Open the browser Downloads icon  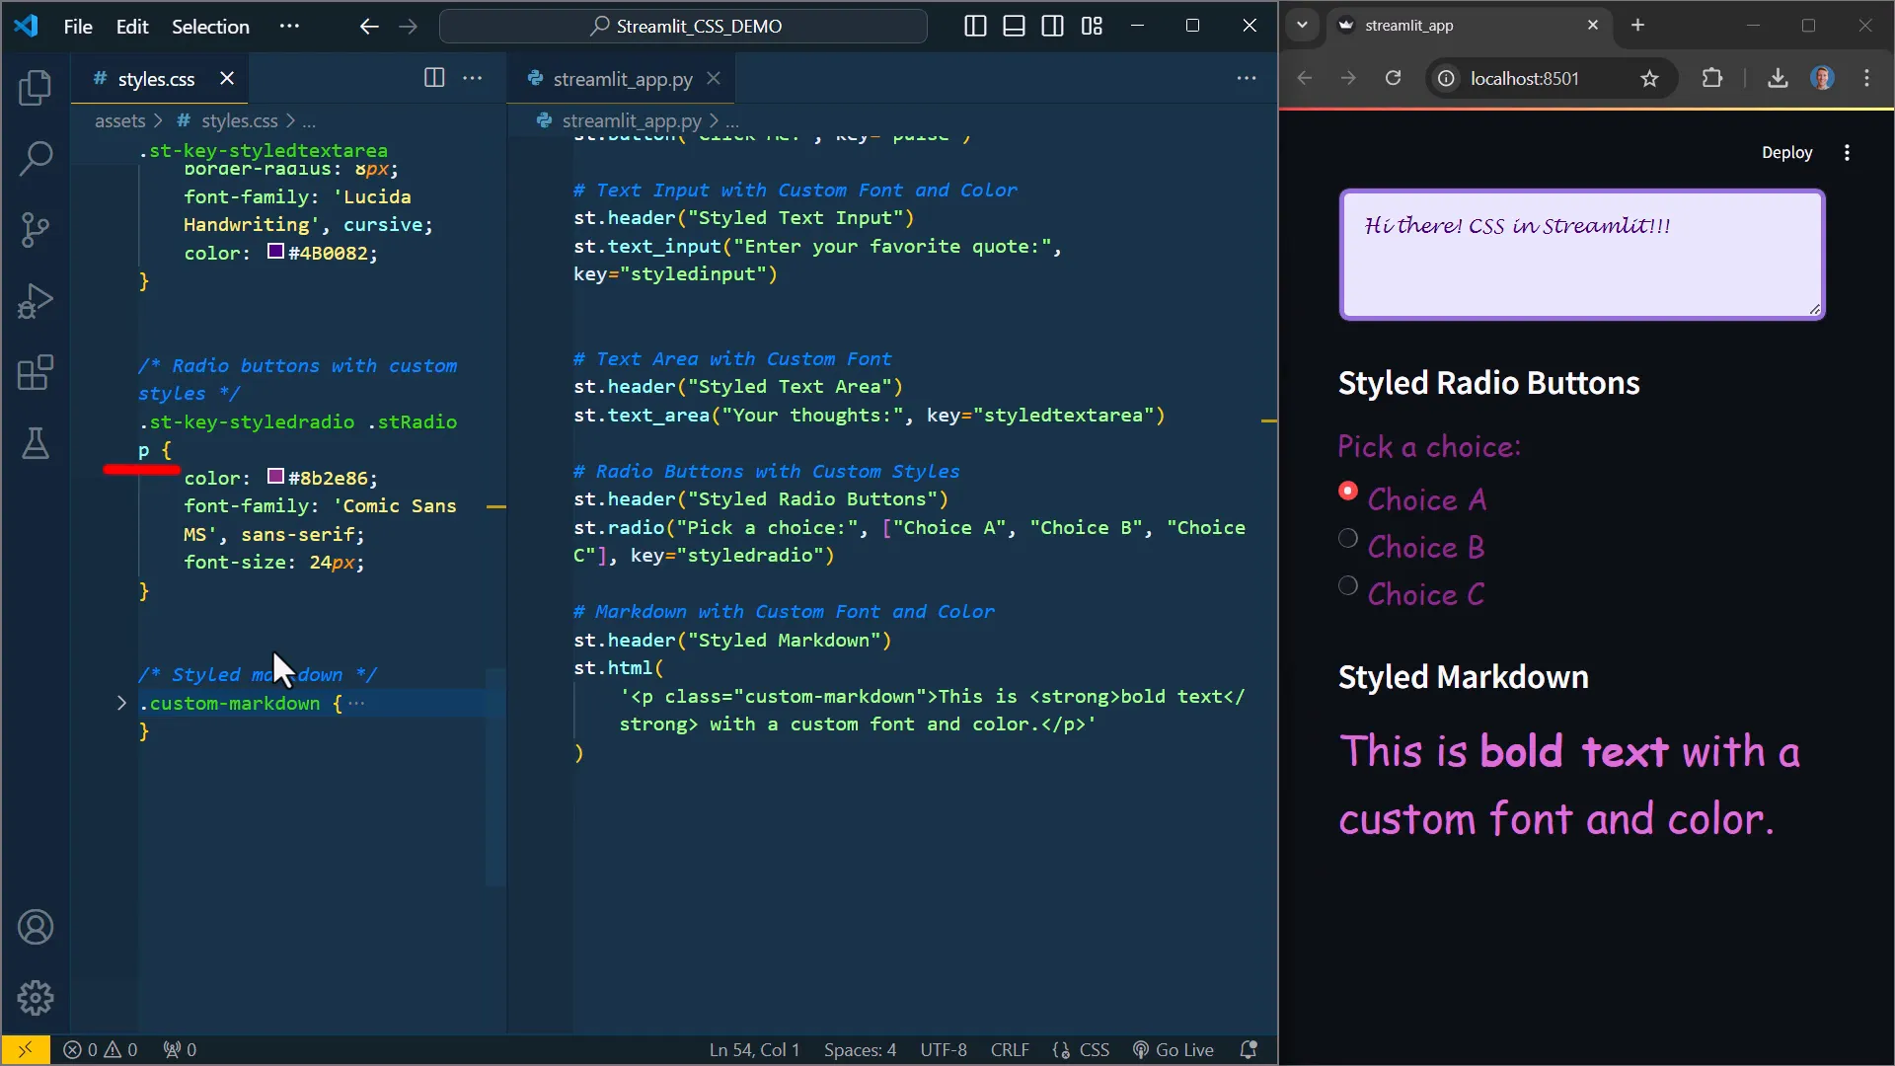(1778, 78)
